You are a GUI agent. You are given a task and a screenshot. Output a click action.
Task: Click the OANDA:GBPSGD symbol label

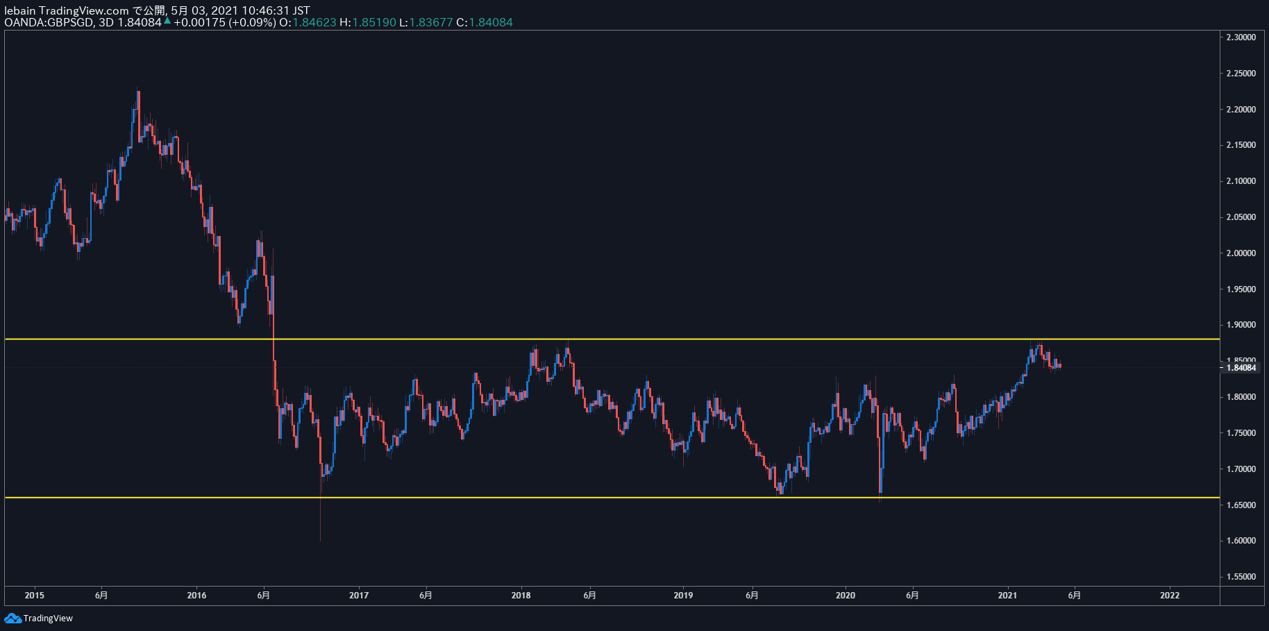pos(49,22)
